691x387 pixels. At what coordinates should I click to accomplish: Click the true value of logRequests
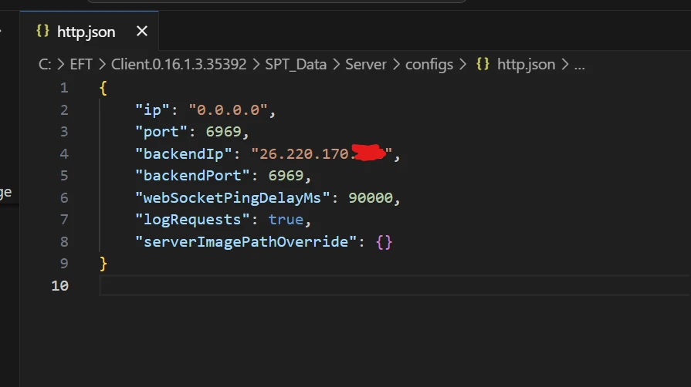coord(286,220)
